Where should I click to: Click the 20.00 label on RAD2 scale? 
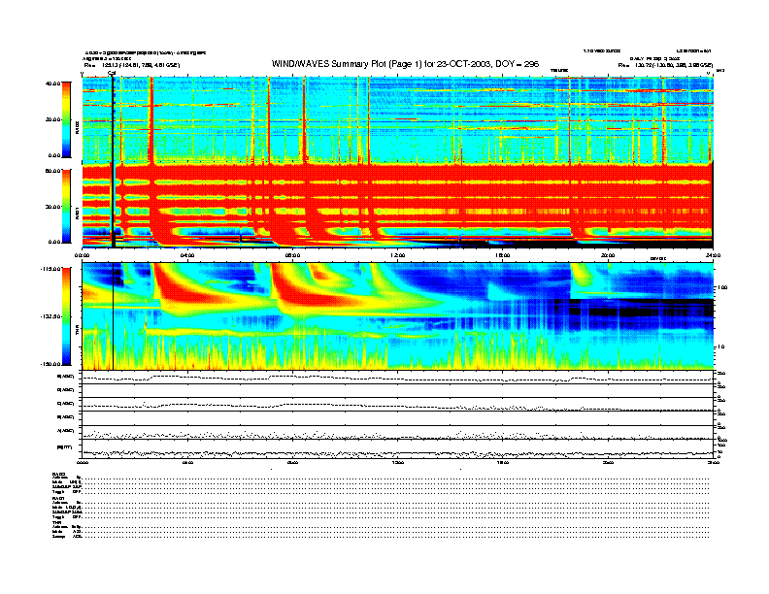point(53,119)
